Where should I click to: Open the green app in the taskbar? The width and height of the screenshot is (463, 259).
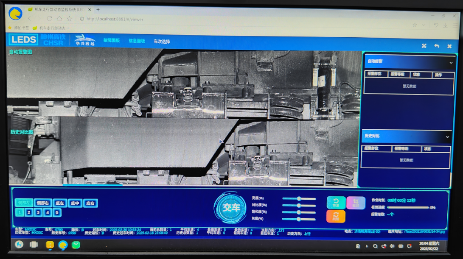(x=76, y=245)
